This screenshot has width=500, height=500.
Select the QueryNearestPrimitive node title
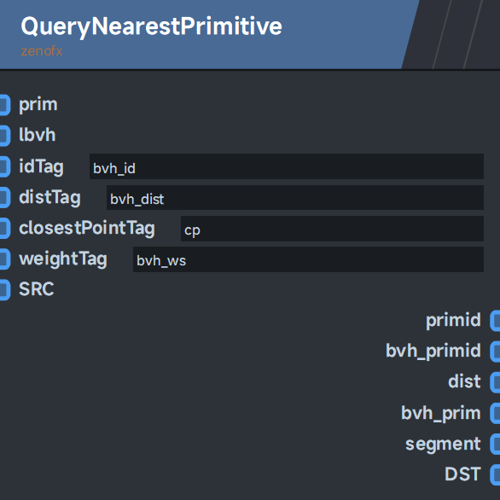point(152,26)
